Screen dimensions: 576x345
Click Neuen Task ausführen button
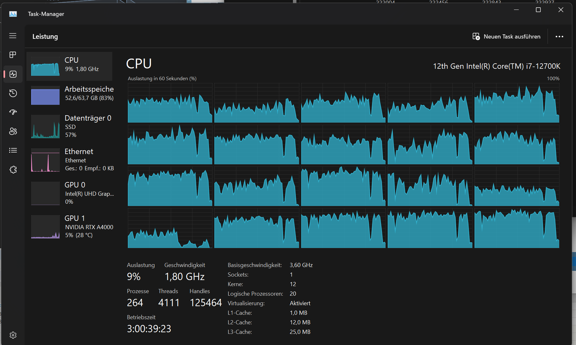[506, 37]
